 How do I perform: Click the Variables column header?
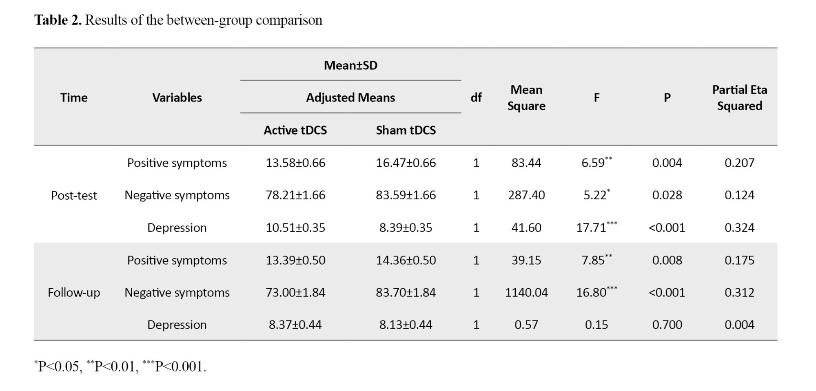(x=177, y=98)
